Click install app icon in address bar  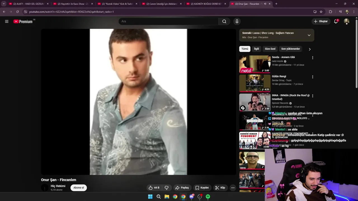click(315, 12)
